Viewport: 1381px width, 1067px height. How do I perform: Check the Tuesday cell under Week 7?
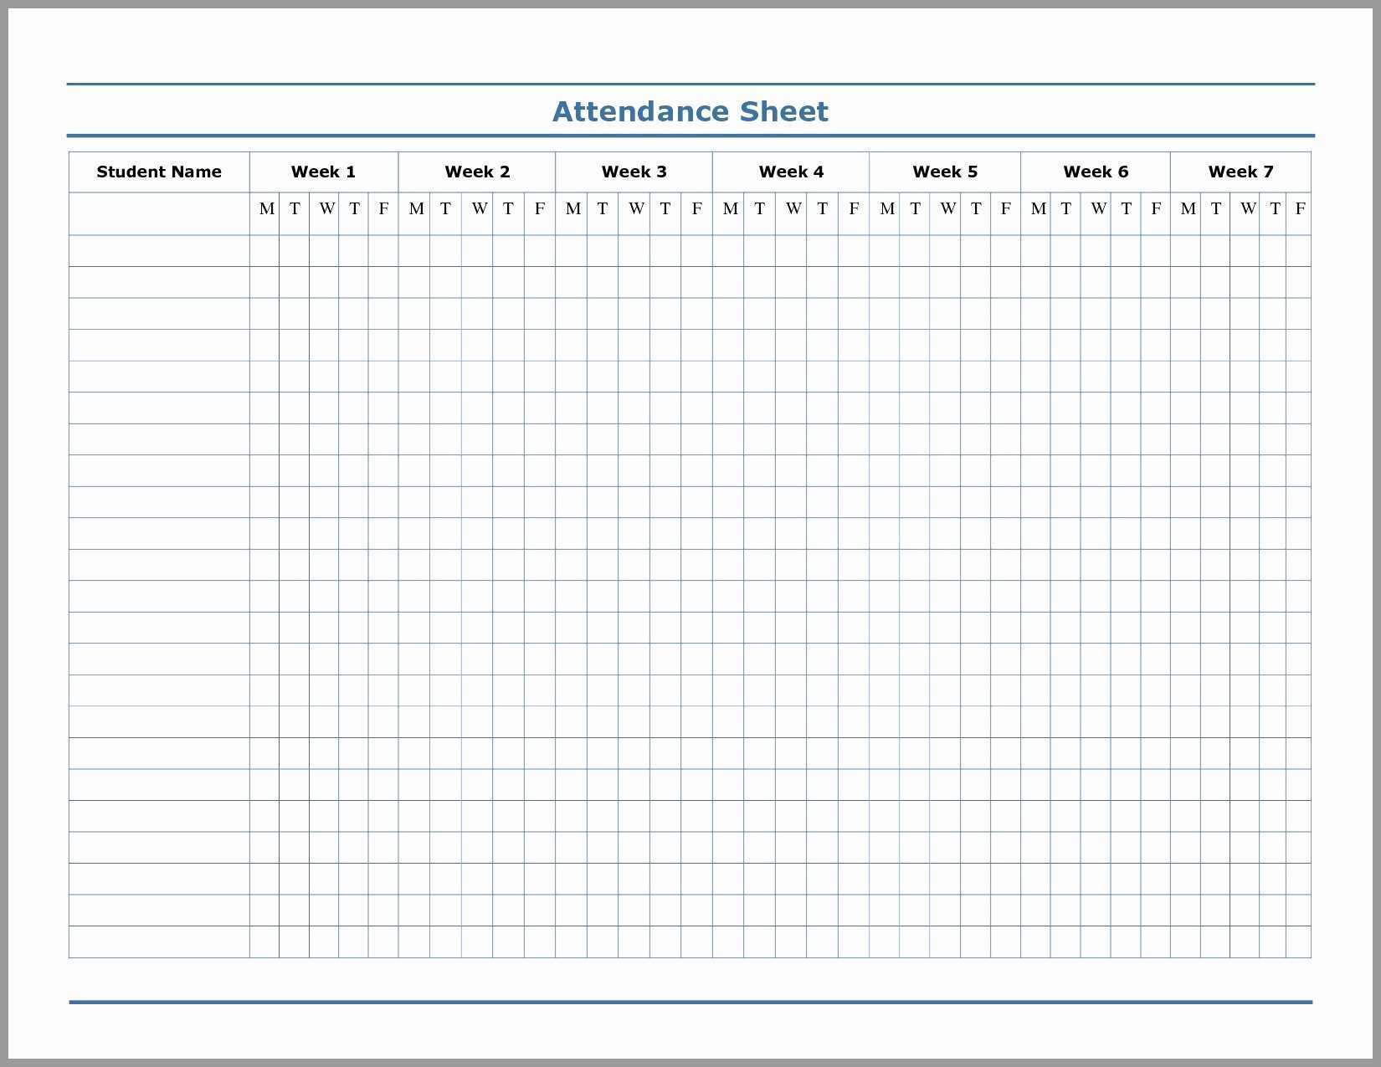coord(1215,209)
